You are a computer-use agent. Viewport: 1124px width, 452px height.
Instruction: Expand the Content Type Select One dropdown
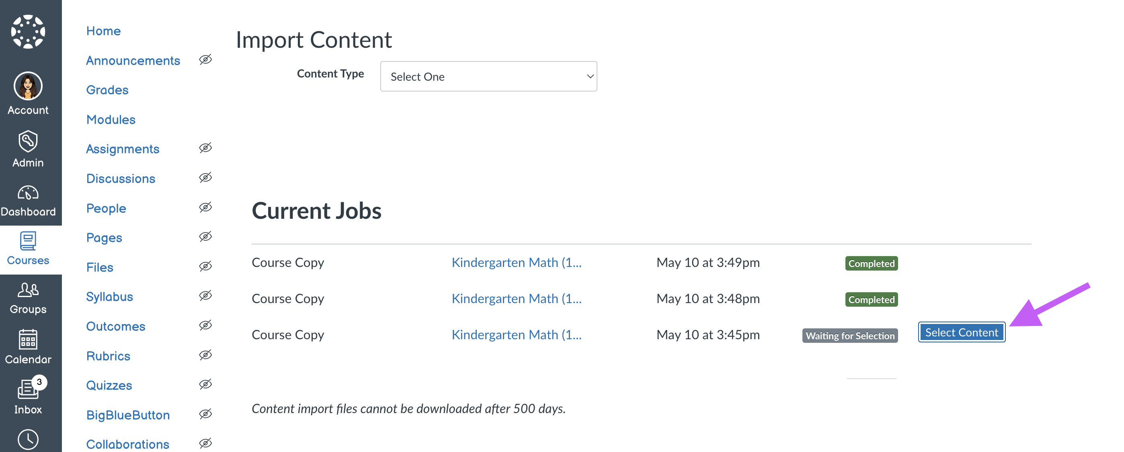[488, 76]
